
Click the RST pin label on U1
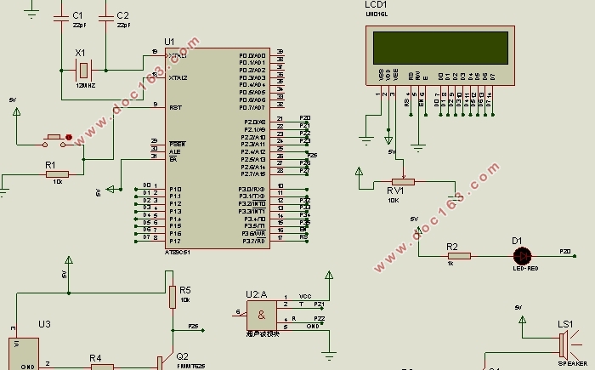pyautogui.click(x=175, y=107)
